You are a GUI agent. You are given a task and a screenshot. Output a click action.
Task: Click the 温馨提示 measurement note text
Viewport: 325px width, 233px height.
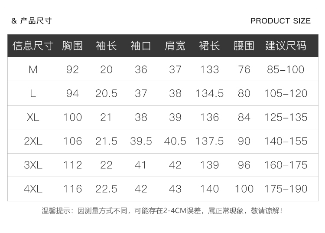pos(162,211)
